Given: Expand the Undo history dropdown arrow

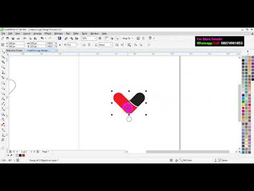Looking at the screenshot, I should tap(46, 38).
